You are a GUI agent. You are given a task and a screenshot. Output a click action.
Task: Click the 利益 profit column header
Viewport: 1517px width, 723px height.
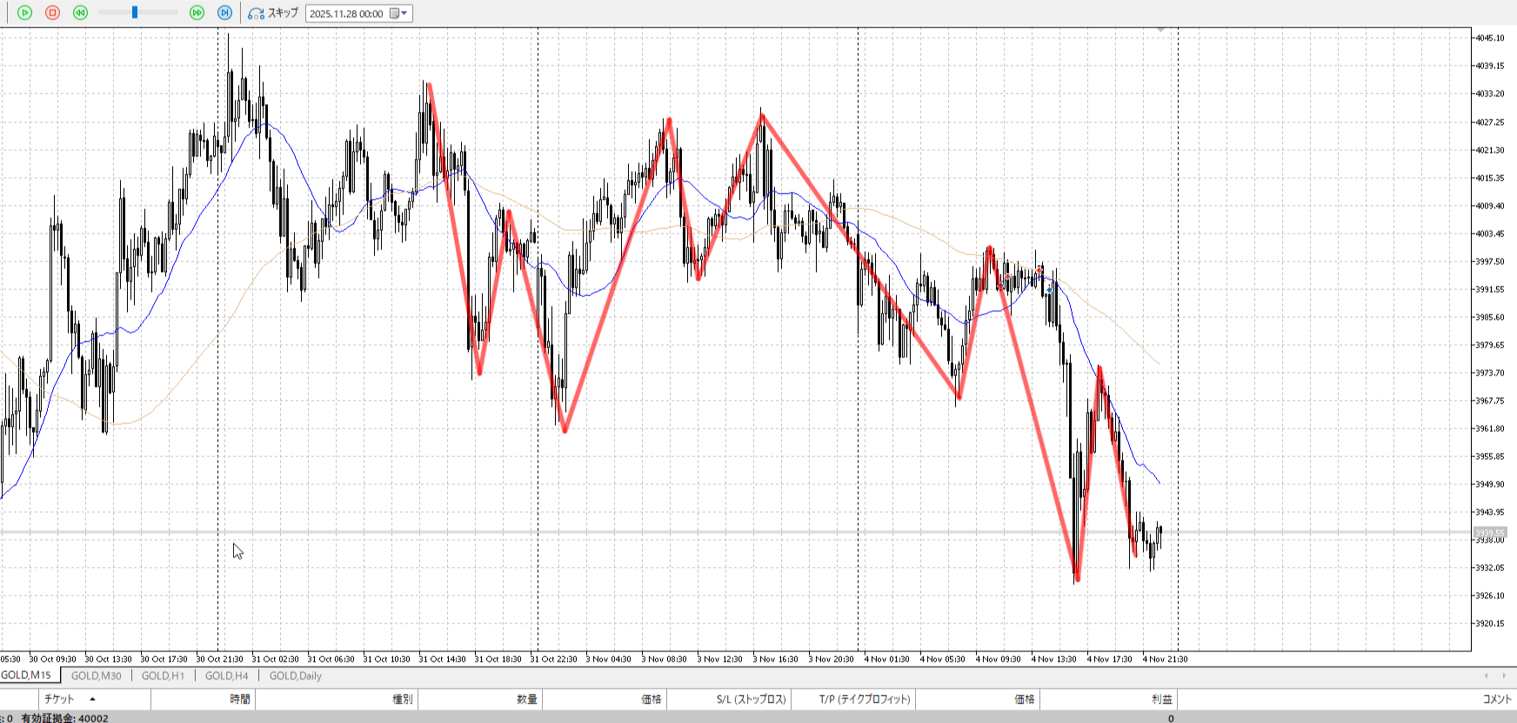1161,699
